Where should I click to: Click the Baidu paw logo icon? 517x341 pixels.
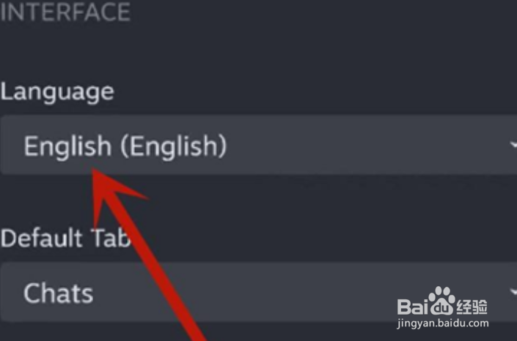tap(441, 301)
